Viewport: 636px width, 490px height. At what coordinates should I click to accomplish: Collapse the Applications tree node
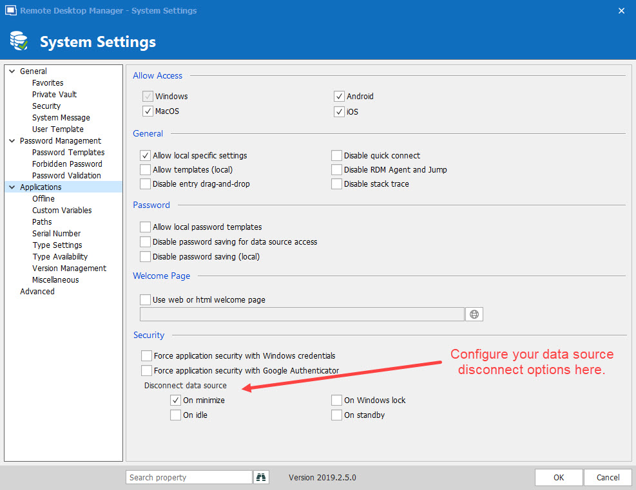click(12, 187)
